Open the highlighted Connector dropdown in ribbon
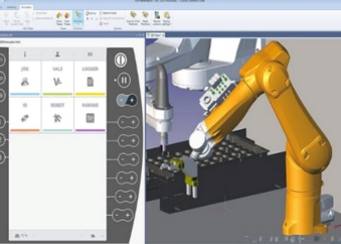The width and height of the screenshot is (341, 244). coord(78,18)
